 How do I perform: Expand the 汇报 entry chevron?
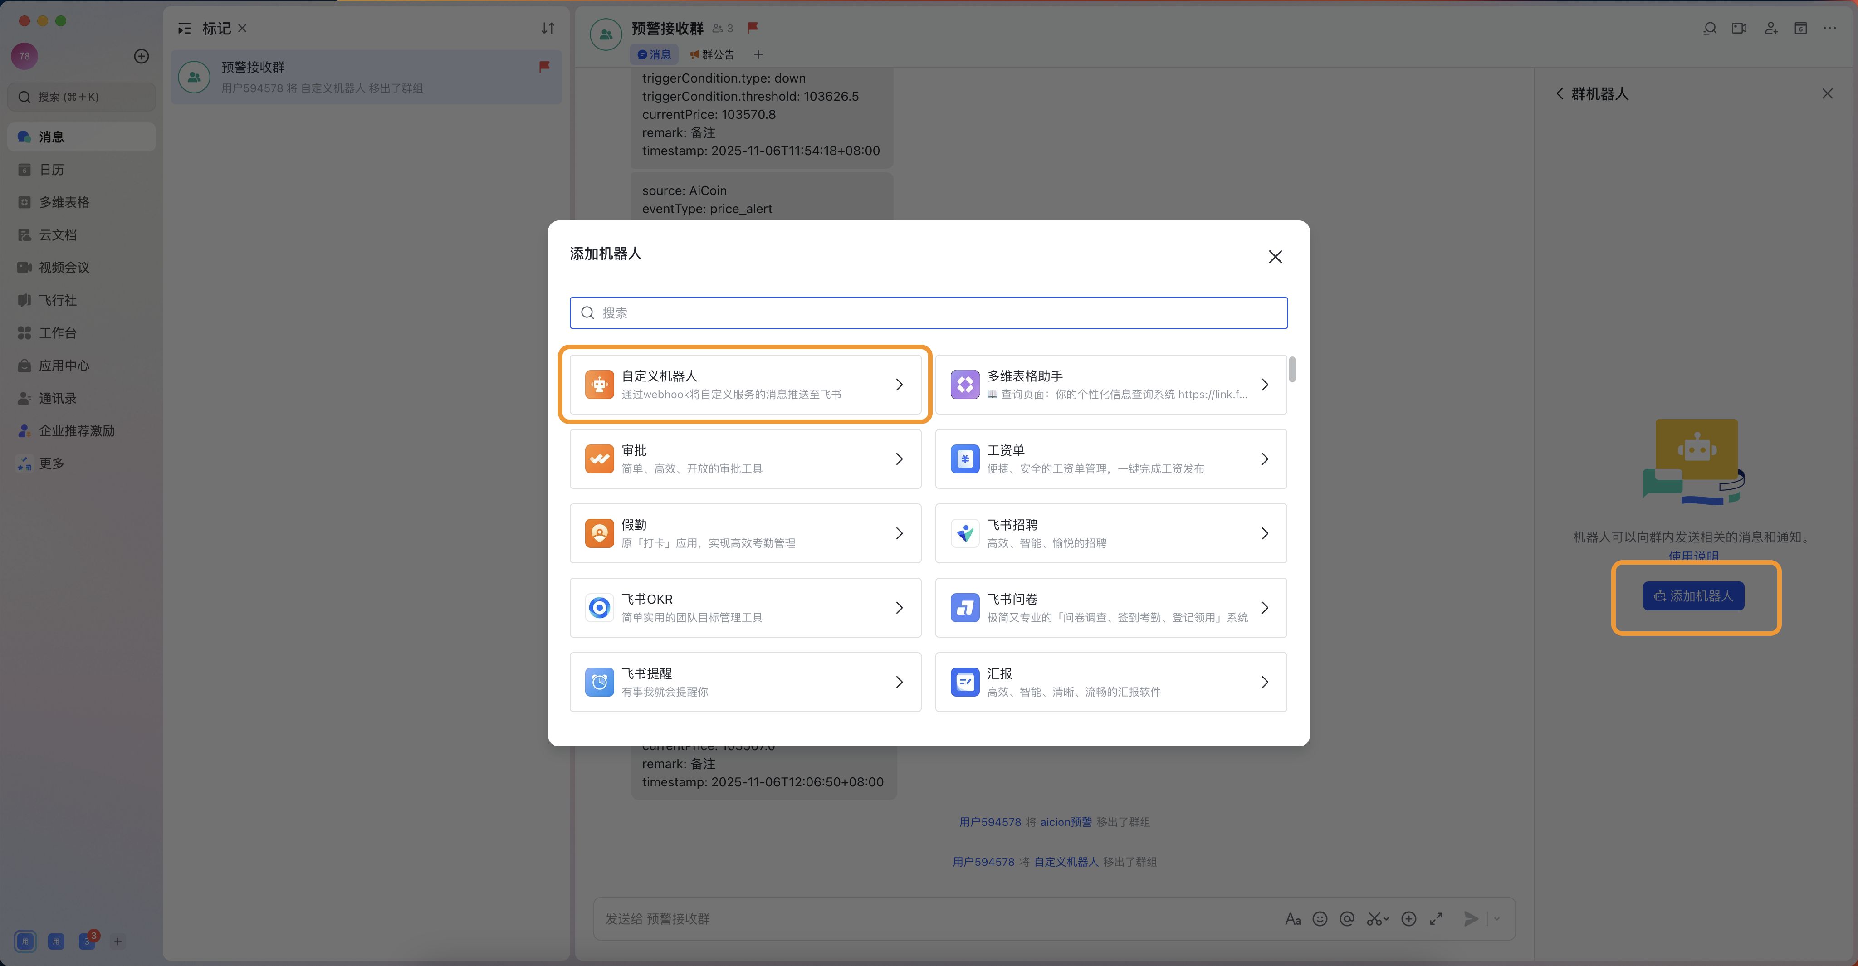1264,681
